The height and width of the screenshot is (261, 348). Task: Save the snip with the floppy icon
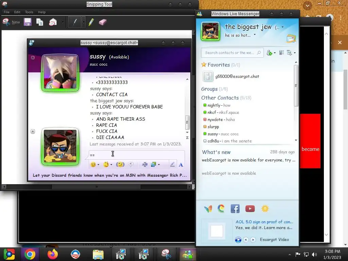[x=28, y=22]
